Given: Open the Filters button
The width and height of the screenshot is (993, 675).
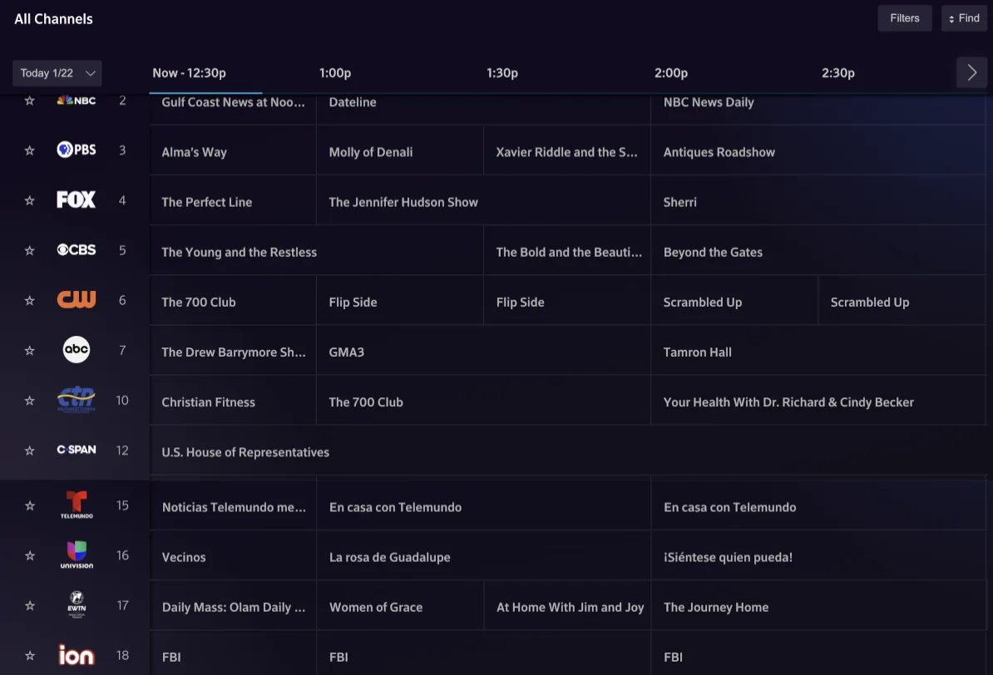Looking at the screenshot, I should 905,18.
